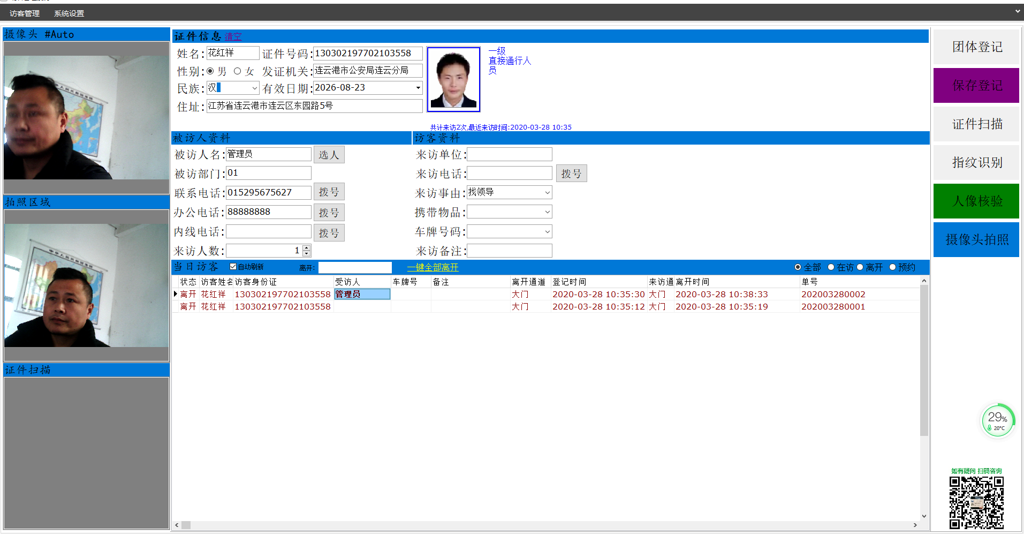Toggle the 自动刷新 checkbox
Image resolution: width=1024 pixels, height=535 pixels.
233,267
